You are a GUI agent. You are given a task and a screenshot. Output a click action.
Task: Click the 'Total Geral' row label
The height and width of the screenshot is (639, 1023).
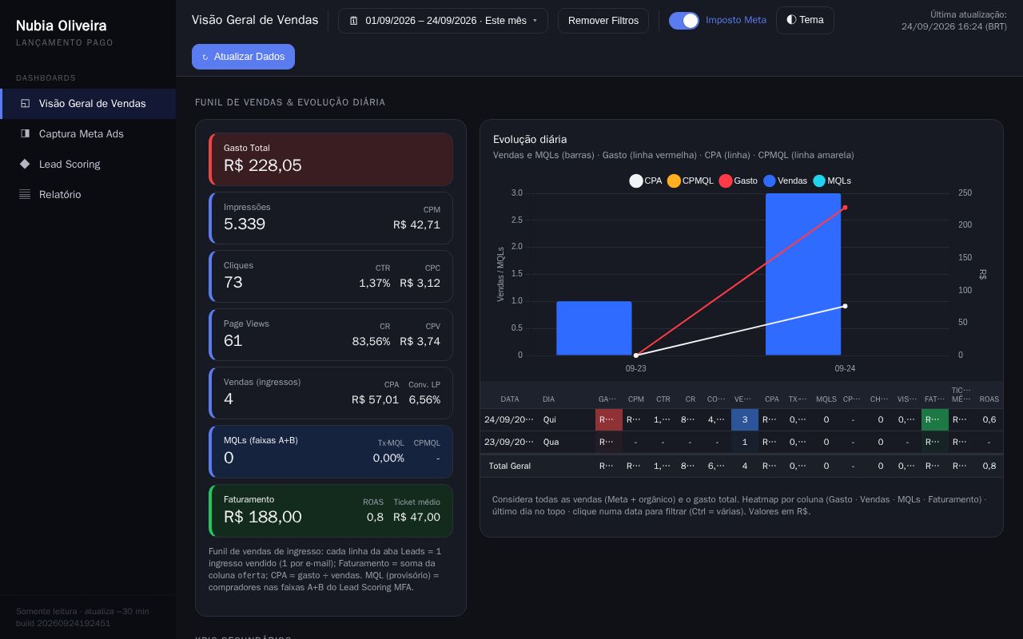510,466
